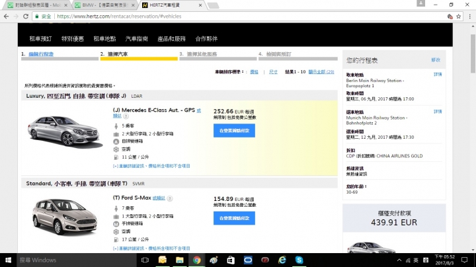476x267 pixels.
Task: Open File Explorer from taskbar
Action: (179, 260)
